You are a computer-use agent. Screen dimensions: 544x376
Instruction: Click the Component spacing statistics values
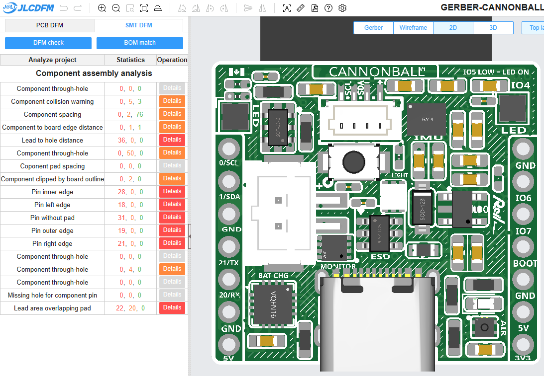130,115
